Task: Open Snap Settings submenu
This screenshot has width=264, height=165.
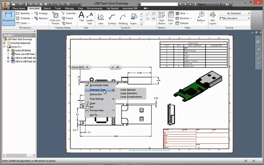Action: tap(100, 99)
